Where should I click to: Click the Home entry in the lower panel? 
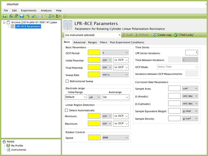click(10, 142)
